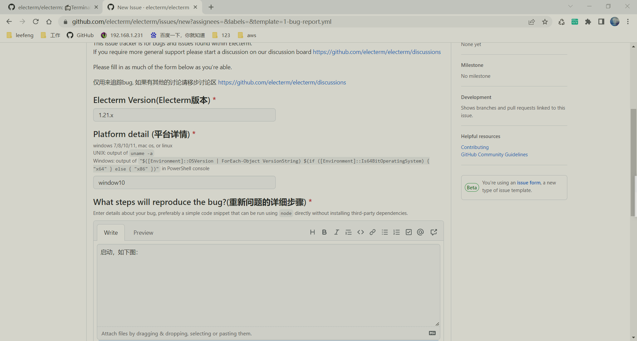Open the 工作 bookmark folder
This screenshot has width=637, height=341.
(50, 35)
